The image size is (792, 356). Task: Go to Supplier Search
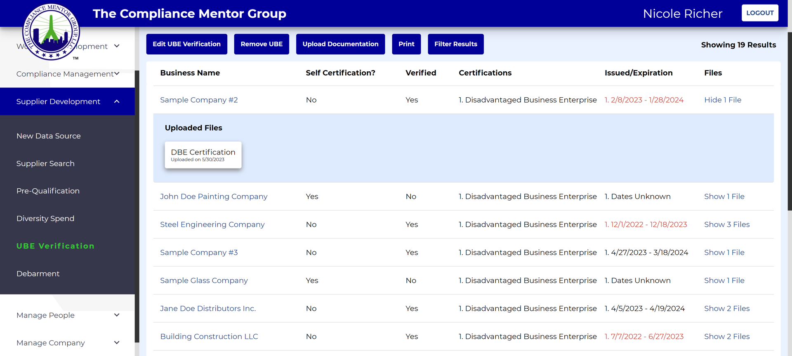(x=45, y=164)
